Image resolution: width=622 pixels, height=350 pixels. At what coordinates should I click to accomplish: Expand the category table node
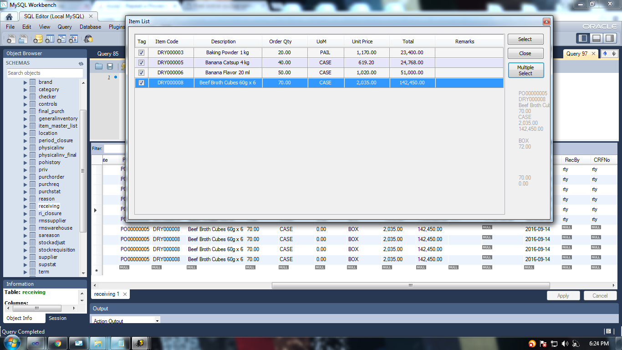tap(25, 90)
